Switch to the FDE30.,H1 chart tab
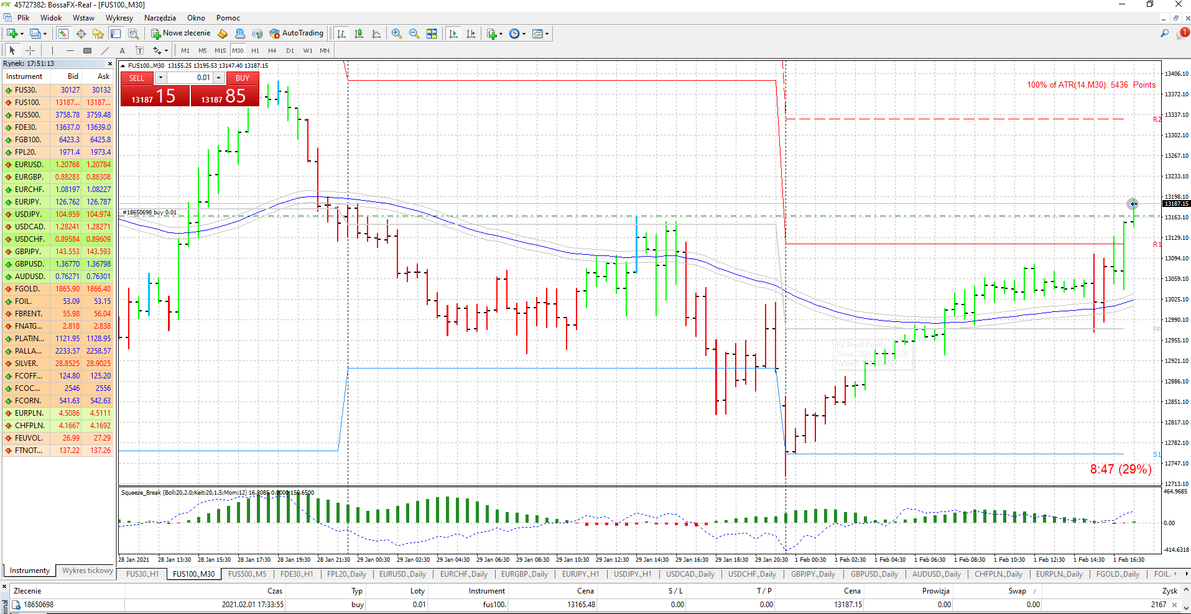The height and width of the screenshot is (614, 1191). tap(297, 574)
